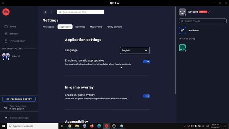229x129 pixels.
Task: Open File Explorer from taskbar
Action: pos(77,126)
